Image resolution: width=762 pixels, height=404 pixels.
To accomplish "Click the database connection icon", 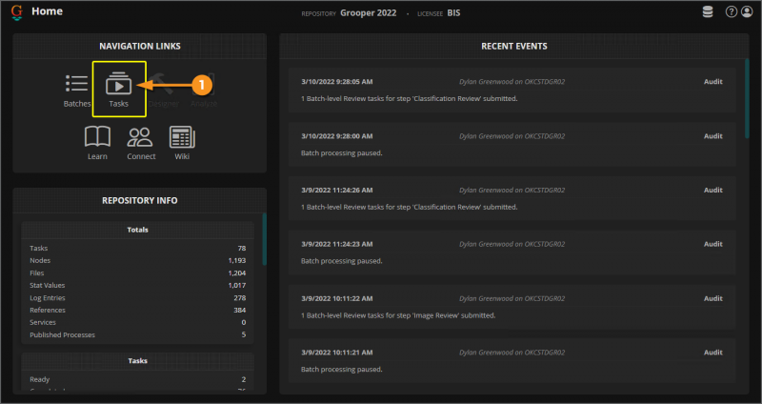I will pyautogui.click(x=708, y=12).
